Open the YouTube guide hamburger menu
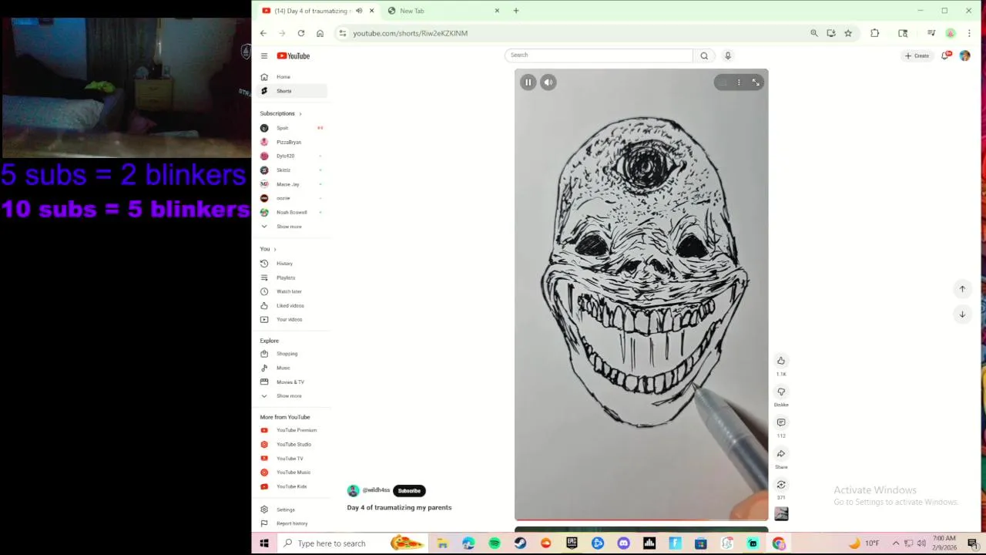The width and height of the screenshot is (986, 555). pos(263,55)
